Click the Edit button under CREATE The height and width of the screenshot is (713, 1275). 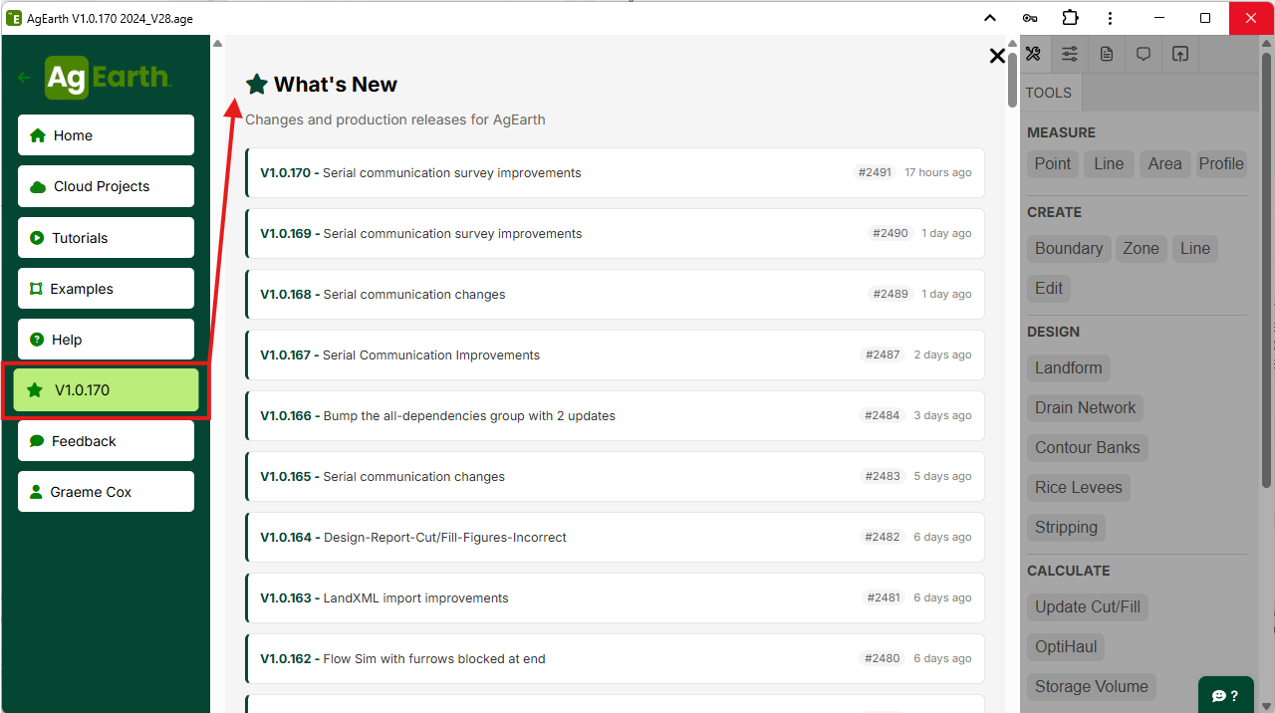[x=1049, y=289]
